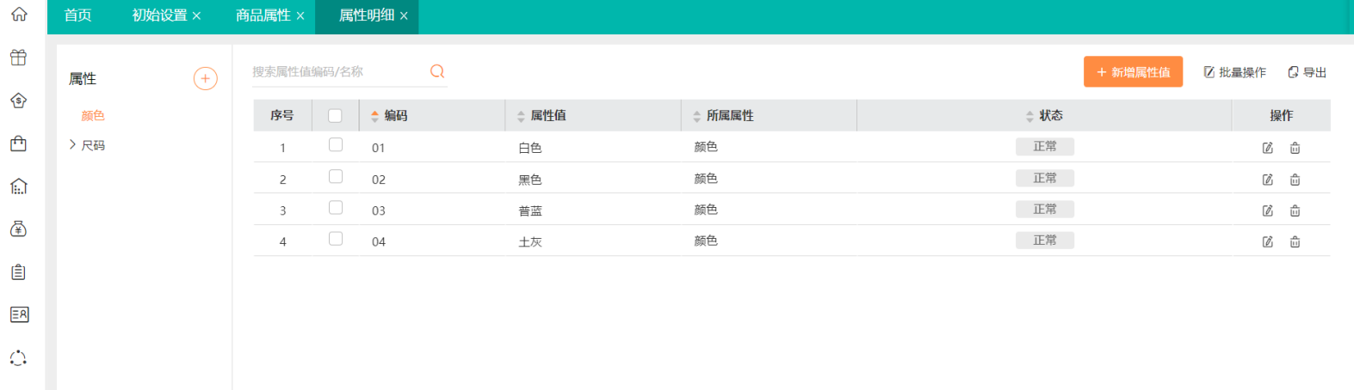The width and height of the screenshot is (1354, 390).
Task: Edit the 白色 row with pencil icon
Action: 1267,148
